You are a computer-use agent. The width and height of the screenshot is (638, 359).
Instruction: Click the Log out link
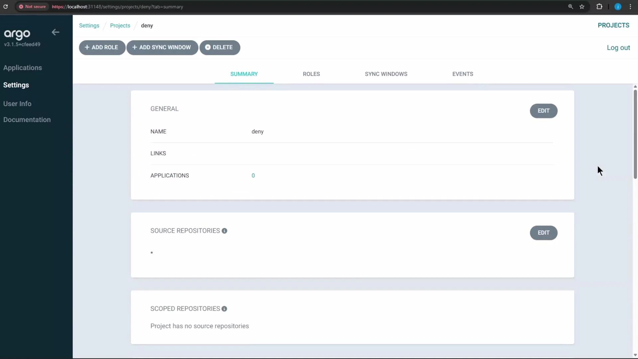coord(618,48)
